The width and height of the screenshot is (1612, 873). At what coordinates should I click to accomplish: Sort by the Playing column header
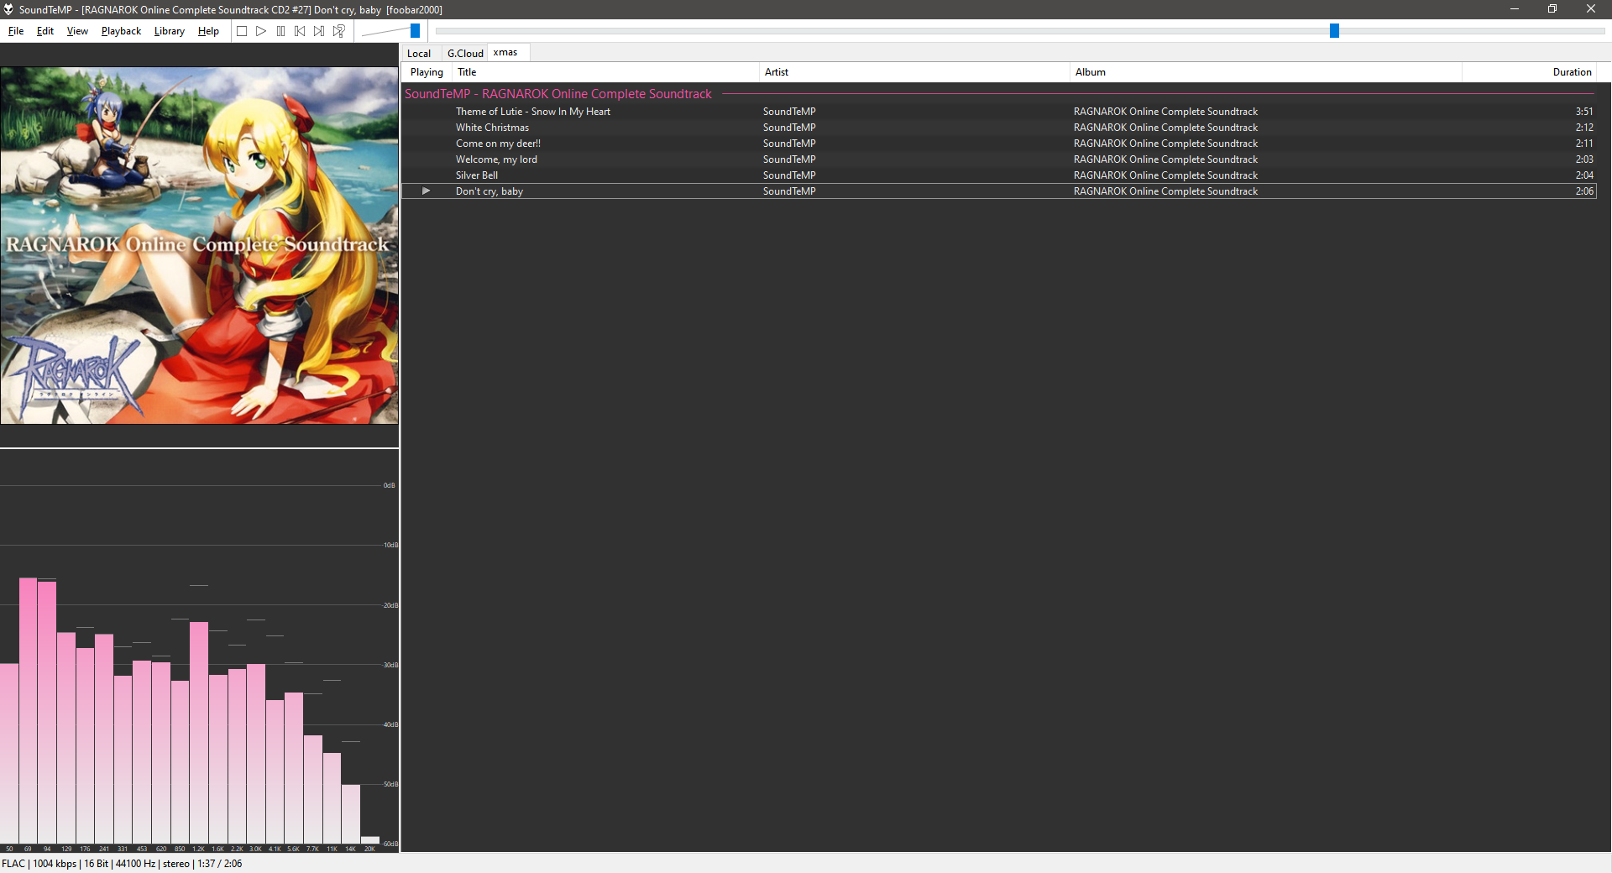(427, 72)
